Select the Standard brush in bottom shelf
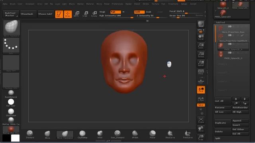This screenshot has height=143, width=255. coord(30,135)
